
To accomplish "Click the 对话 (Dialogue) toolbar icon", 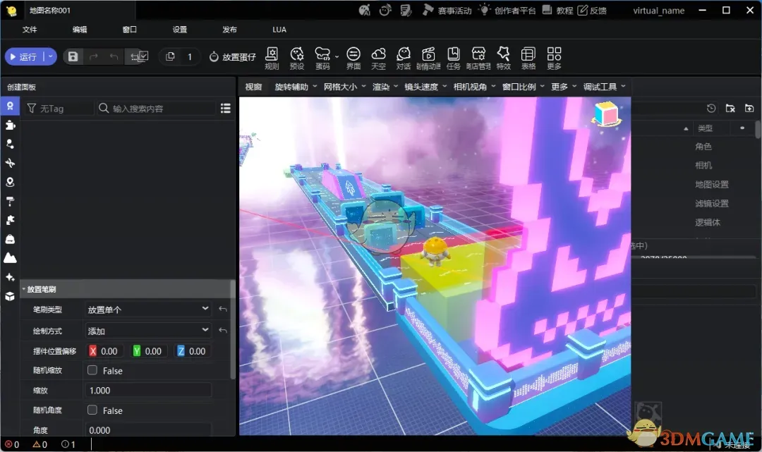I will click(x=403, y=56).
